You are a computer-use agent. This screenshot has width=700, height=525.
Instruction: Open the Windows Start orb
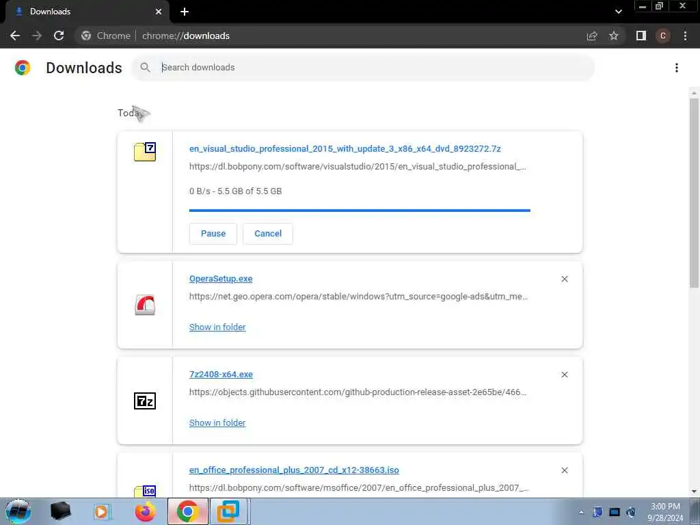(18, 511)
